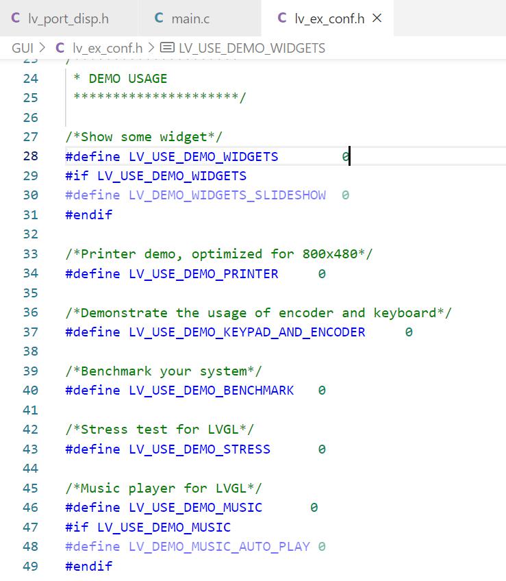Click LV_DEMO_MUSIC_AUTO_PLAY text
Image resolution: width=506 pixels, height=581 pixels.
219,547
